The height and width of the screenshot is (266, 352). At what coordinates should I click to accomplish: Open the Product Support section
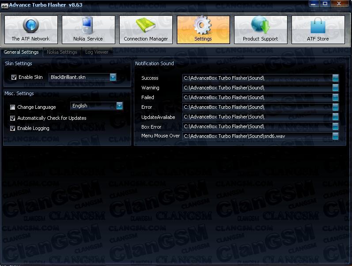coord(261,30)
